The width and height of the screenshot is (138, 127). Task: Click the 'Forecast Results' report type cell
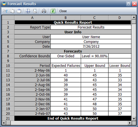click(91, 27)
